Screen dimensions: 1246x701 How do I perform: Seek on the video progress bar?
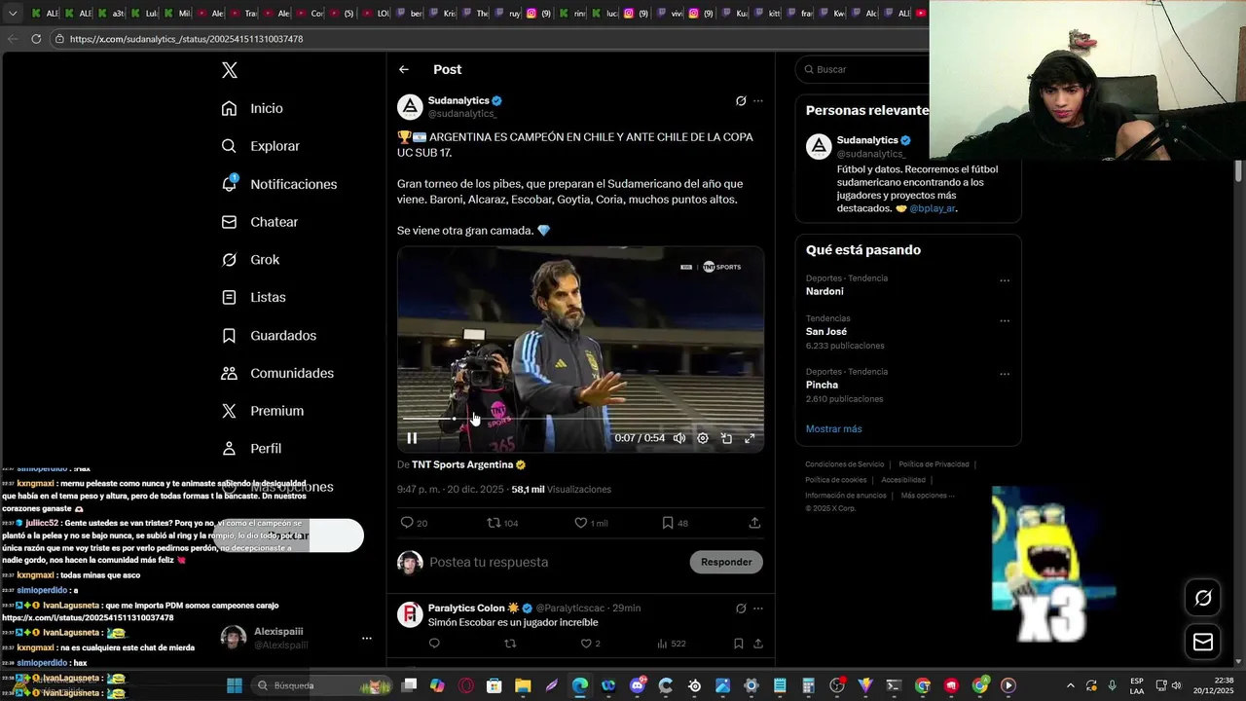pyautogui.click(x=580, y=419)
